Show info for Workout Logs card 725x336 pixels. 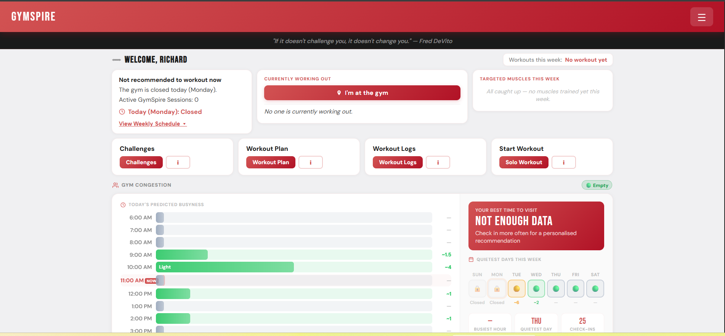tap(438, 162)
